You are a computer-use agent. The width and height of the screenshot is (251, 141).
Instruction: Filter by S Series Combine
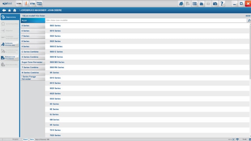(33, 57)
